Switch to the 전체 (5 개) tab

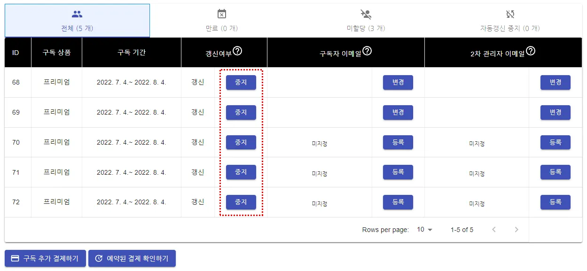click(x=77, y=21)
